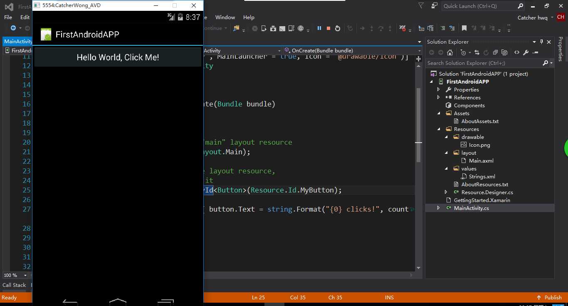Open the breakpoints toolbar icon with the red dot

(x=402, y=28)
